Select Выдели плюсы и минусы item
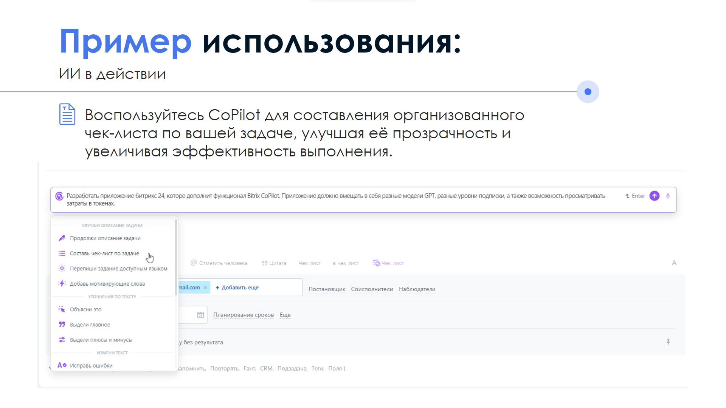 click(x=101, y=340)
